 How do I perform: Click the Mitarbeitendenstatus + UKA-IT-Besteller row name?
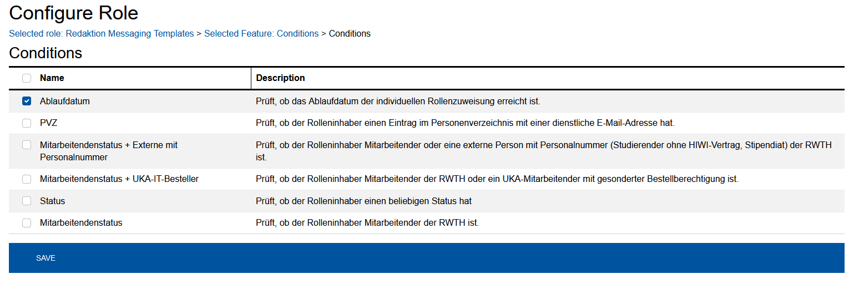tap(119, 179)
